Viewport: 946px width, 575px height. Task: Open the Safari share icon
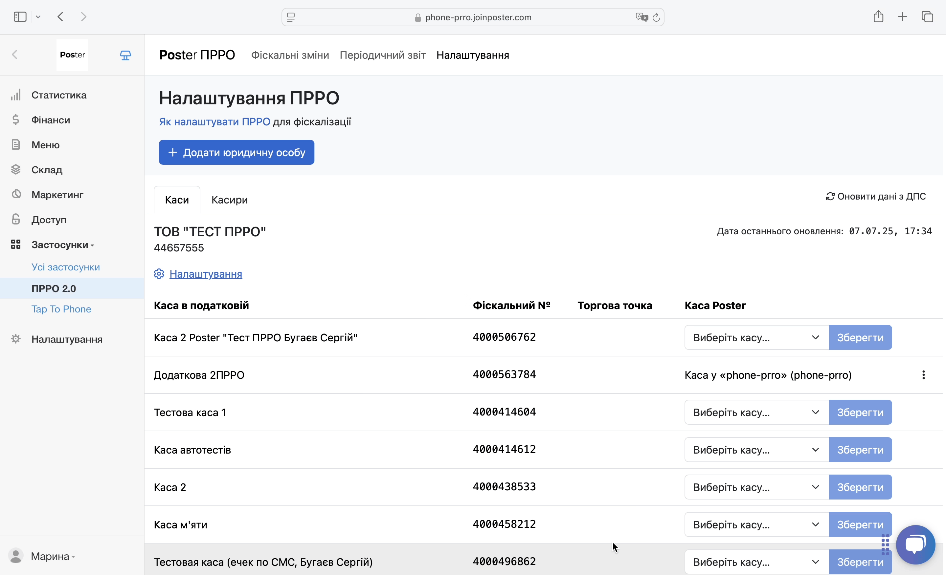pos(878,16)
